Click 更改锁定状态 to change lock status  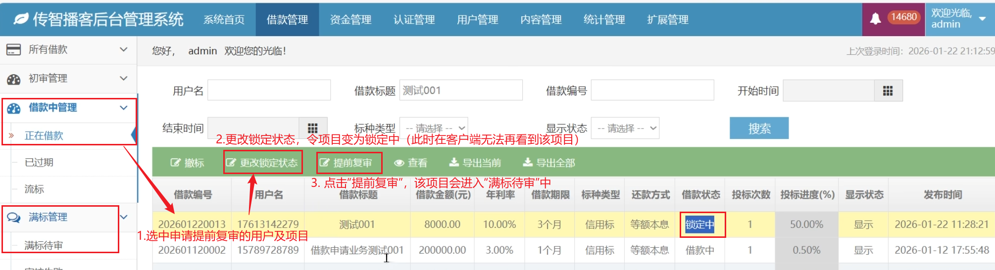click(262, 163)
